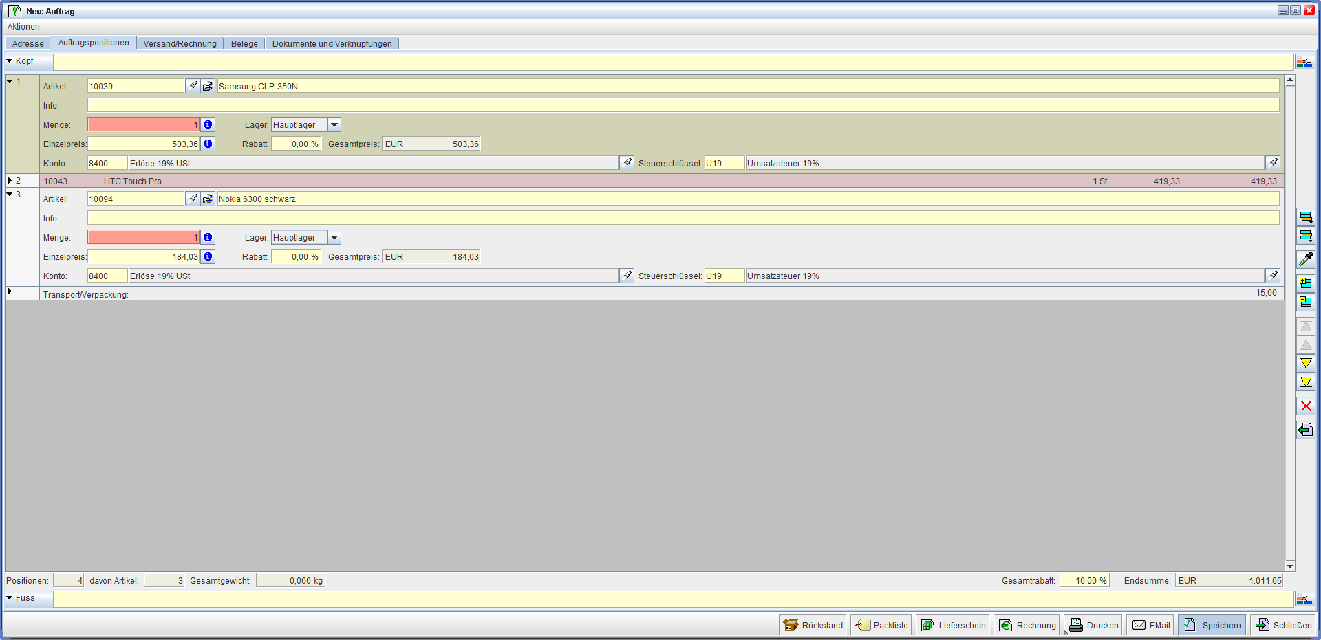Expand position 2 HTC Touch Pro

click(x=10, y=181)
